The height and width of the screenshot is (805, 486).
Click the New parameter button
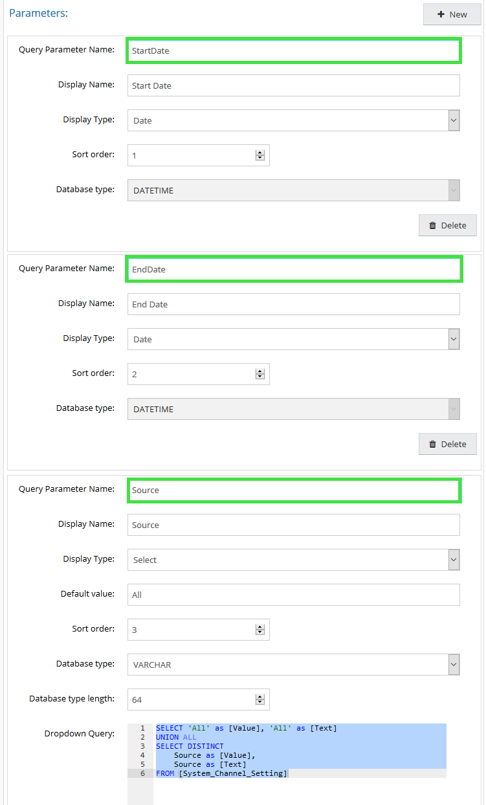(452, 14)
